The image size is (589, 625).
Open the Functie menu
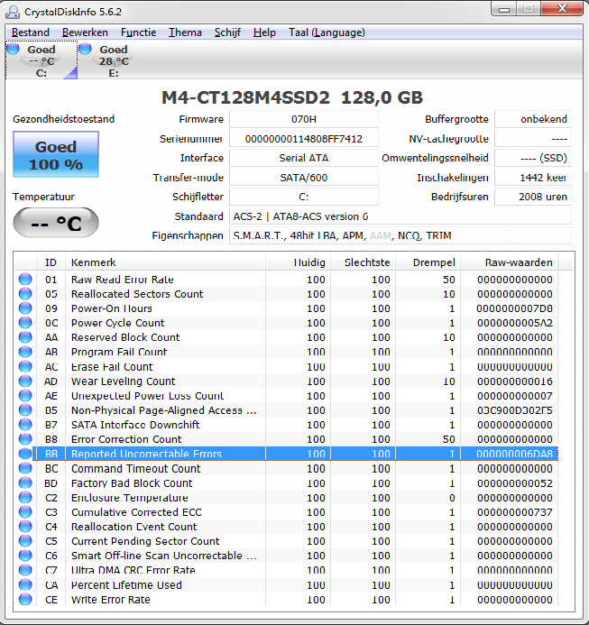[138, 32]
